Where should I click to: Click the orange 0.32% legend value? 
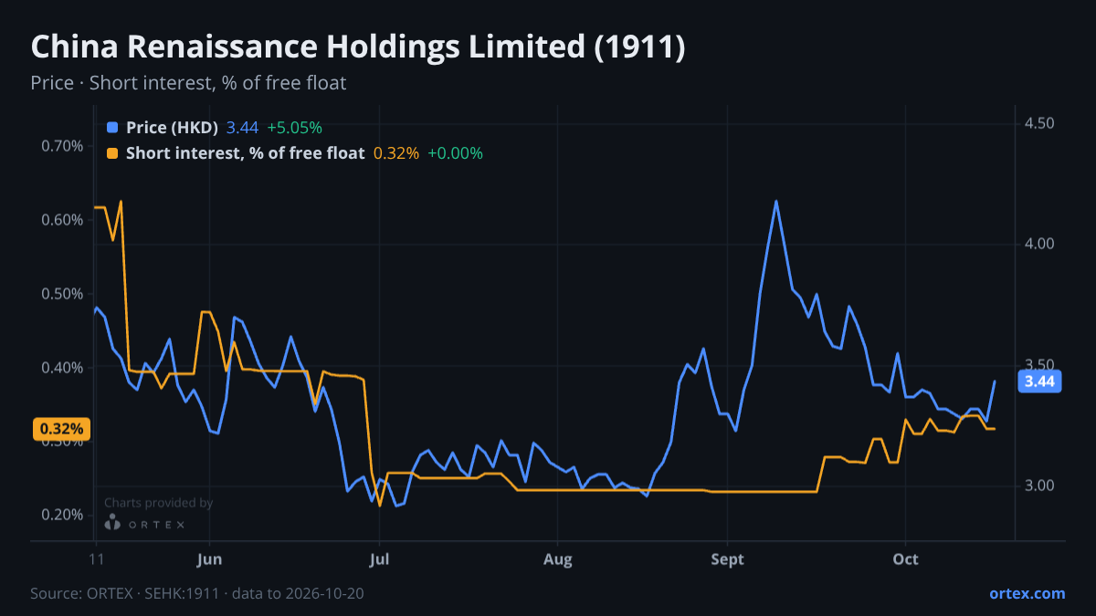(396, 153)
